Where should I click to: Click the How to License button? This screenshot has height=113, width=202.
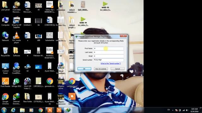(101, 69)
